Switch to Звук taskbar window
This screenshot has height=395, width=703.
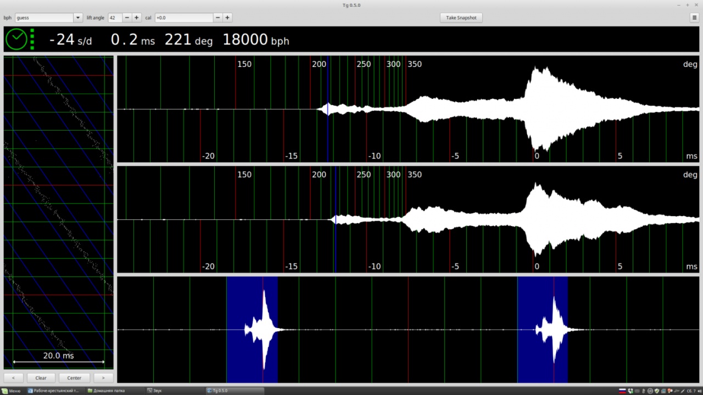154,391
